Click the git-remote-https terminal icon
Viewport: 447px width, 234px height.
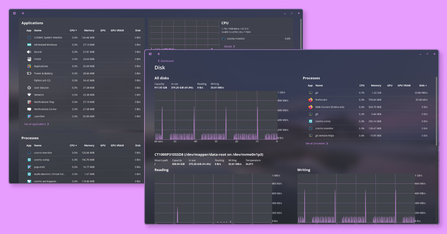coord(310,136)
